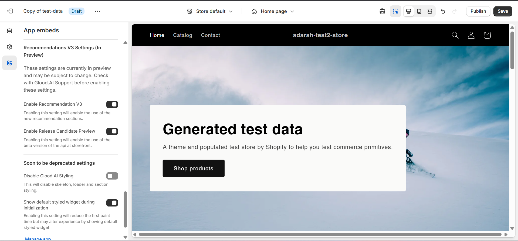Click the Copy of test-data theme name
This screenshot has height=241, width=518.
pyautogui.click(x=43, y=11)
